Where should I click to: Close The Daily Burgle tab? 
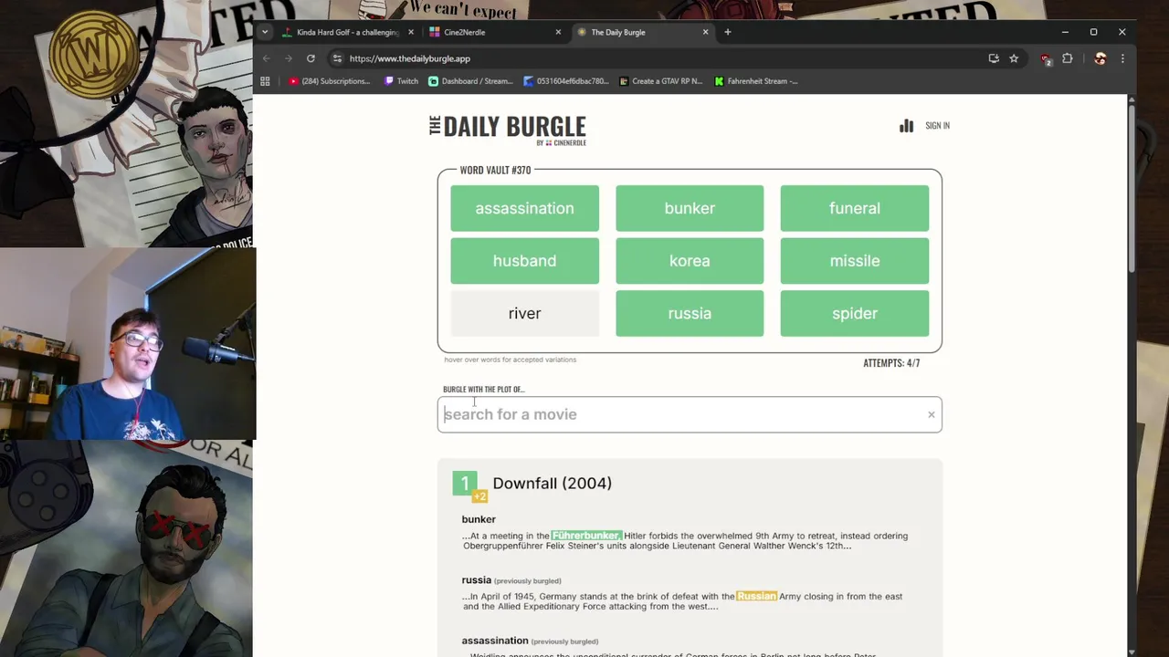[x=705, y=32]
